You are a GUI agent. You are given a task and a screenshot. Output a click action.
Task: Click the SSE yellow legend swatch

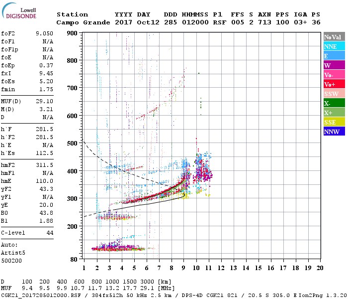(334, 122)
